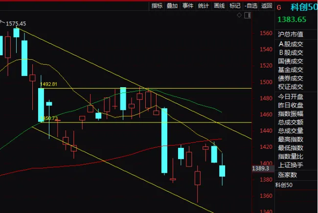Select 沪总市值 row
Screen dimensions: 318x213
(291, 34)
